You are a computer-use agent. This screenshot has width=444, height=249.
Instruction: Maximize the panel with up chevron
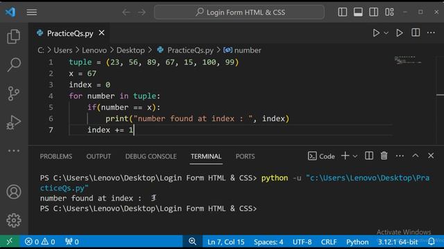pyautogui.click(x=416, y=156)
